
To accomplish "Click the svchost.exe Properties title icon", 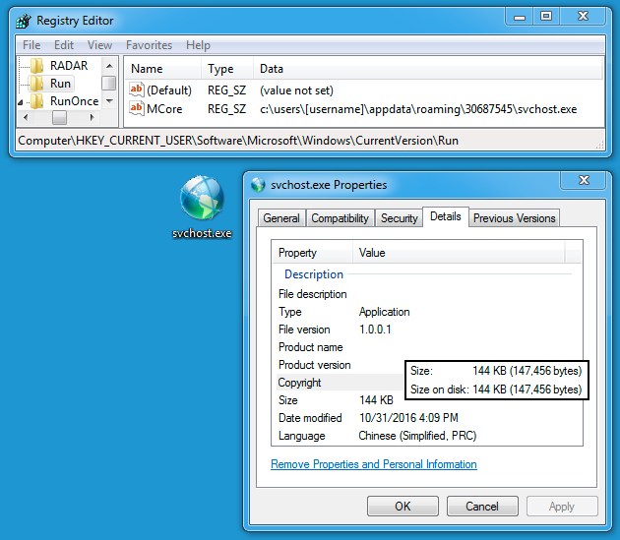I will (258, 185).
